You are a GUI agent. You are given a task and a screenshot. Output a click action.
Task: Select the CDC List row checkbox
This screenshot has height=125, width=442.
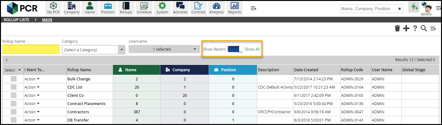tap(14, 87)
